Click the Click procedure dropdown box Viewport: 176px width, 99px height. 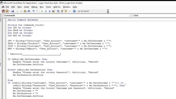(155, 16)
